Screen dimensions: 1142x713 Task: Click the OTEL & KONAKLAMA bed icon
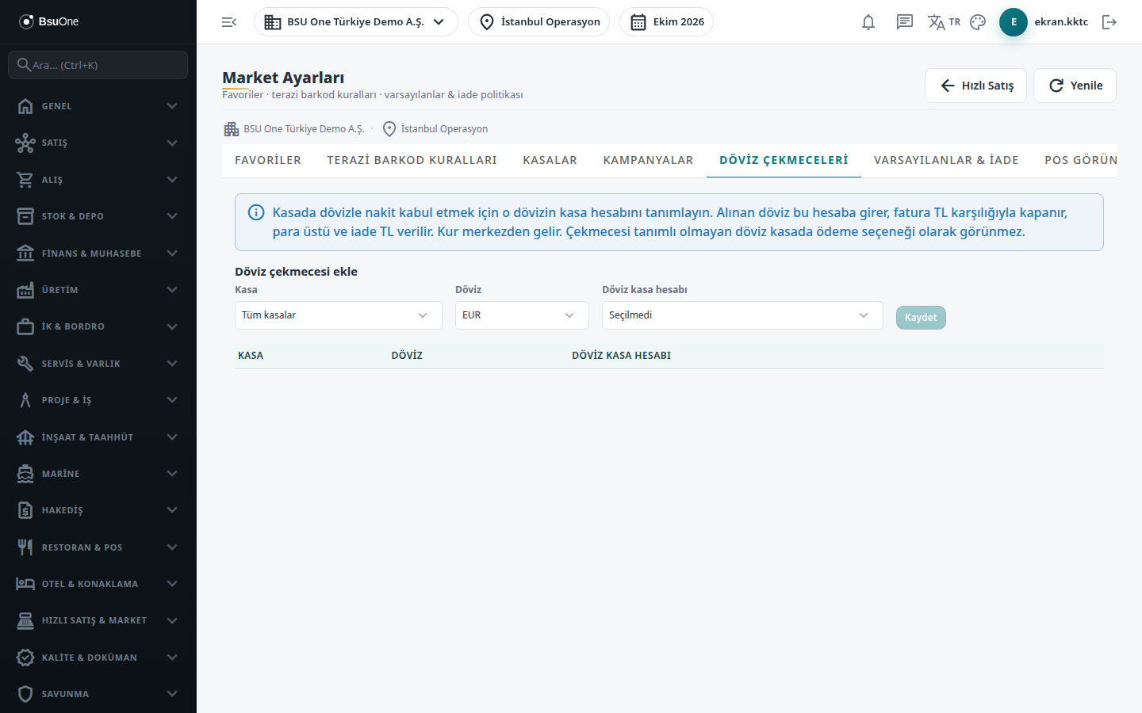click(x=25, y=584)
